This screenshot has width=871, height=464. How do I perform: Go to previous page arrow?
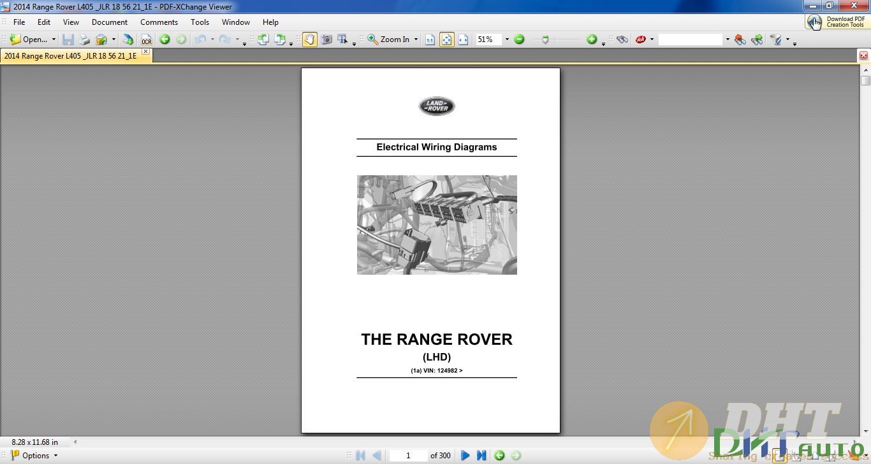point(377,455)
